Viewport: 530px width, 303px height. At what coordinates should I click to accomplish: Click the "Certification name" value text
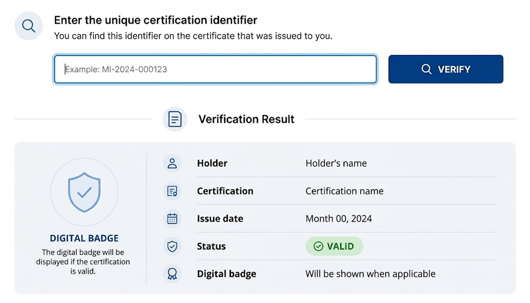click(344, 191)
